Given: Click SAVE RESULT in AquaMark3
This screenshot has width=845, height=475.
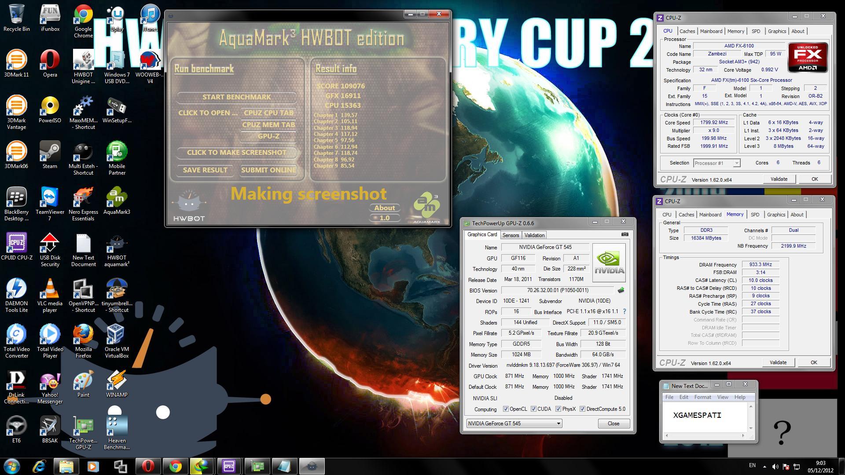Looking at the screenshot, I should pos(205,170).
